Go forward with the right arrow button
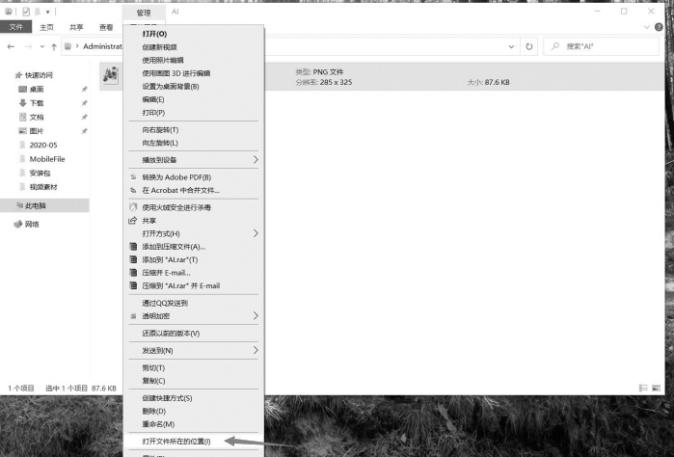 coord(28,46)
